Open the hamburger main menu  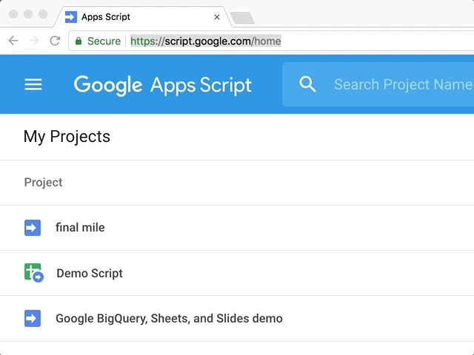tap(33, 84)
